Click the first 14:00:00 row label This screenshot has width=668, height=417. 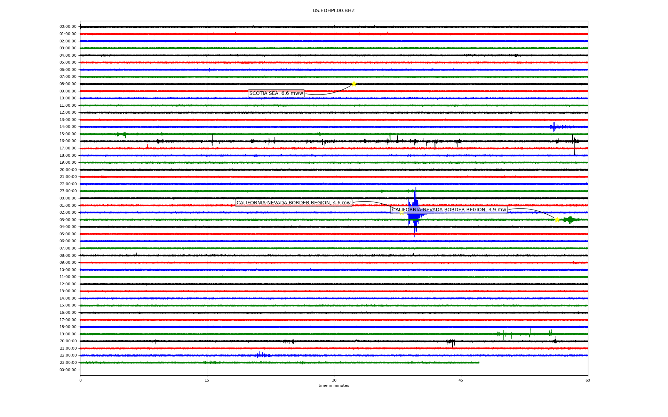[x=68, y=127]
